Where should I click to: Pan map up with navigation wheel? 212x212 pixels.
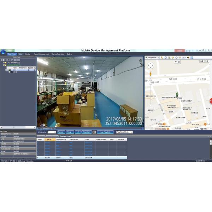(x=151, y=63)
